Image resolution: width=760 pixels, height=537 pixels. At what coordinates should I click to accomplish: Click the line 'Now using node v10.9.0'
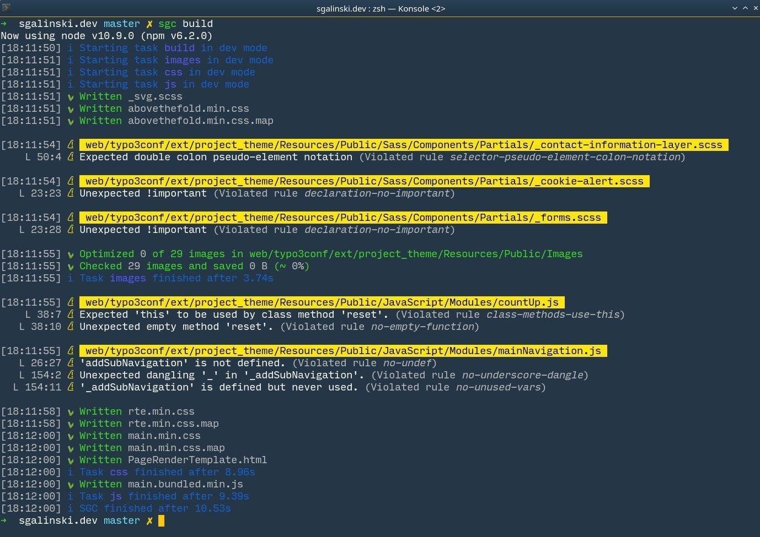point(106,36)
